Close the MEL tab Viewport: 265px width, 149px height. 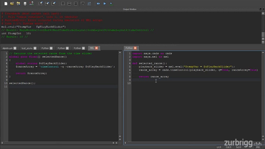click(x=96, y=48)
